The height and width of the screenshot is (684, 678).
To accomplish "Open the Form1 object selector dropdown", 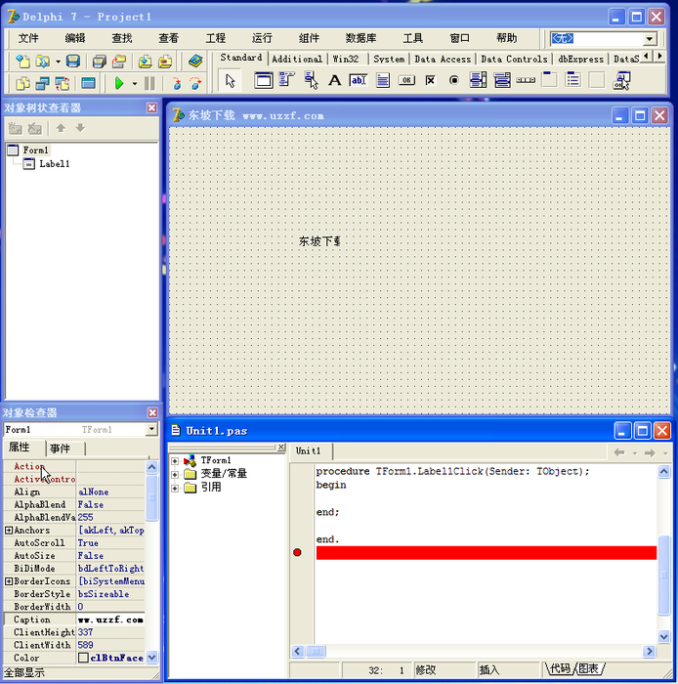I will [151, 430].
